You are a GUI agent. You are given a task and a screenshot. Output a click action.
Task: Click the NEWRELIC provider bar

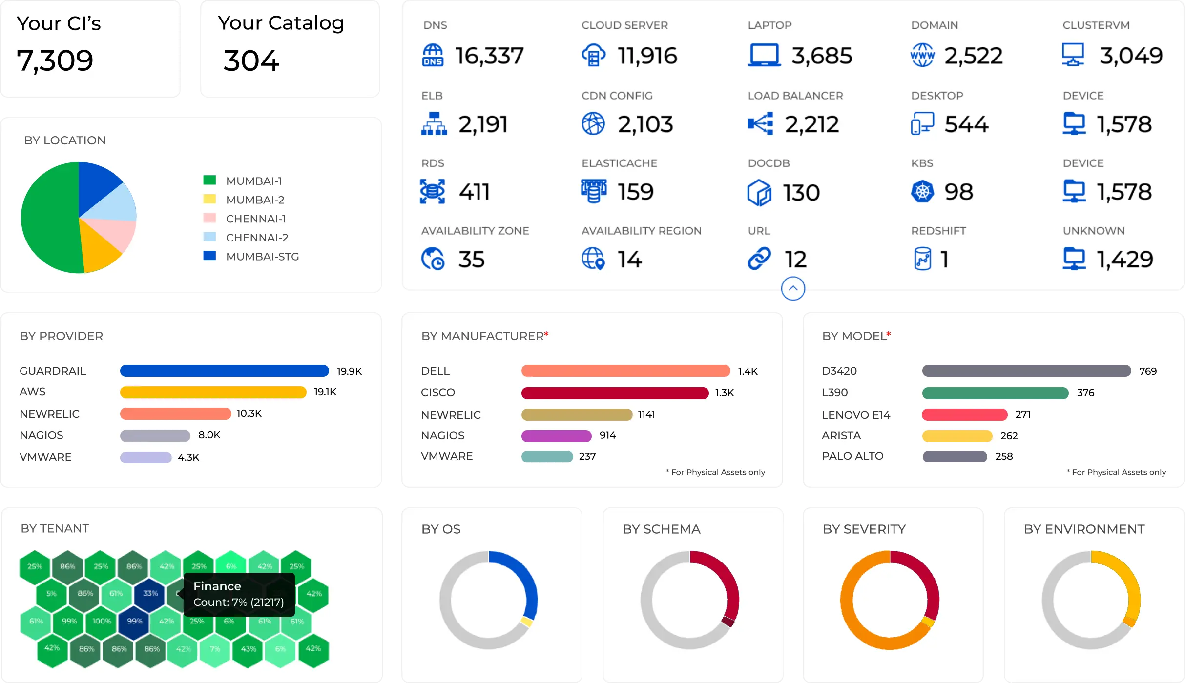tap(175, 414)
